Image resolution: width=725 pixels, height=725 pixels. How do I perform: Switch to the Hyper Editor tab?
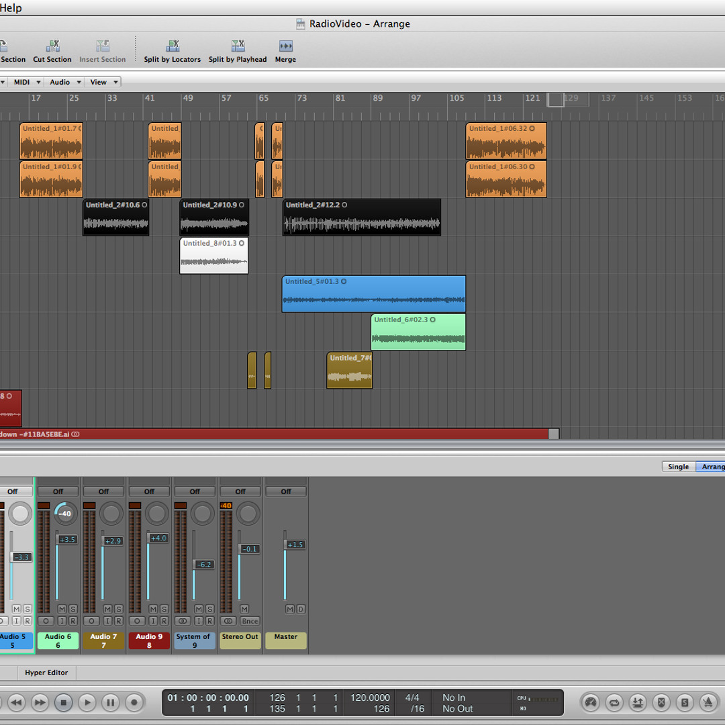46,672
